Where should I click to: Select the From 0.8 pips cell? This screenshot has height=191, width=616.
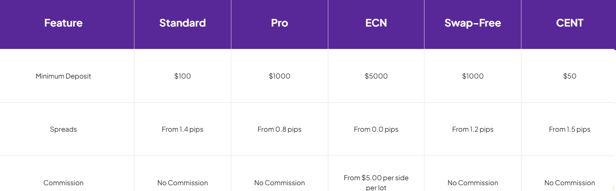coord(279,129)
